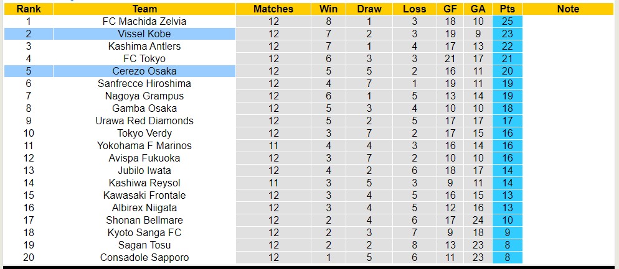The image size is (619, 269).
Task: Click the Loss column header
Action: click(414, 9)
